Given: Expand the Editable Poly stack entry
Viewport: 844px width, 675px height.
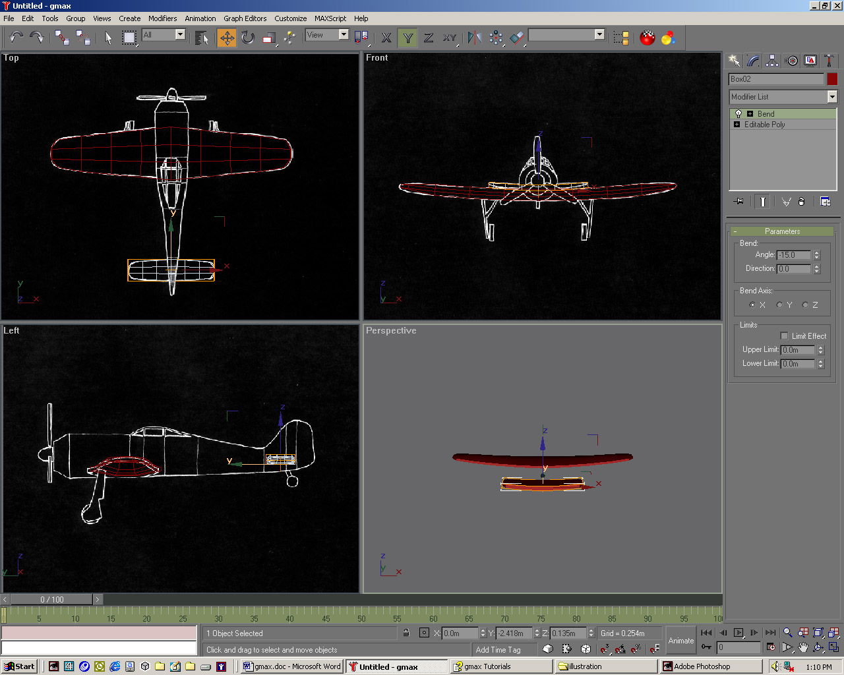Looking at the screenshot, I should point(737,125).
